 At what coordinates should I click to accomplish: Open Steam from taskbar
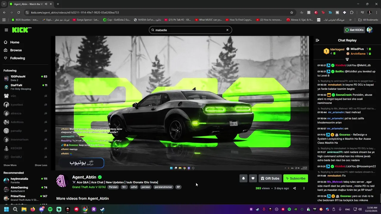coord(102,209)
